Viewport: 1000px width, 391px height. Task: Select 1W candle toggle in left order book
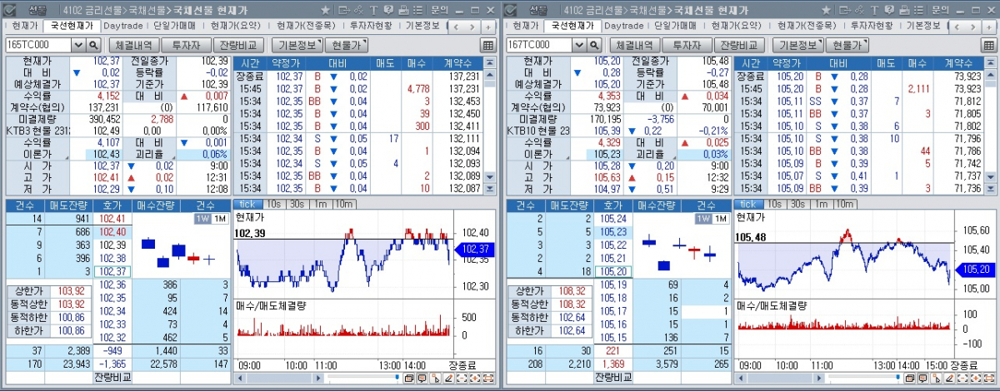(x=202, y=218)
